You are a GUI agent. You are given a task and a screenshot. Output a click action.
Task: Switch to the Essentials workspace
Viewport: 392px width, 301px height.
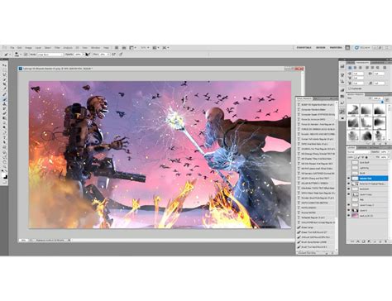pyautogui.click(x=304, y=48)
